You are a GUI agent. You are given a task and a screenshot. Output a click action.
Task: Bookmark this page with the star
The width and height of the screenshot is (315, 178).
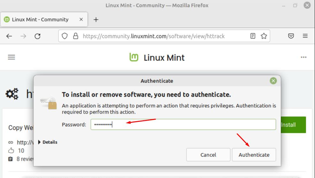click(x=264, y=36)
